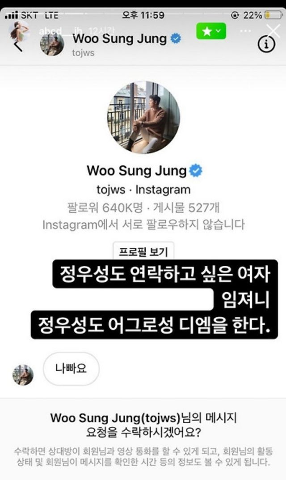Screen dimensions: 286x480
Task: Tap the 나빠요 message bubble
Action: coord(71,369)
